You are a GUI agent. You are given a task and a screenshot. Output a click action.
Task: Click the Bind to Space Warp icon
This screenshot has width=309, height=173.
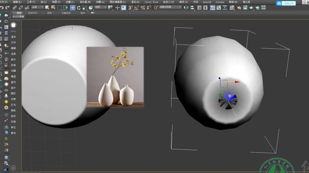(x=27, y=8)
